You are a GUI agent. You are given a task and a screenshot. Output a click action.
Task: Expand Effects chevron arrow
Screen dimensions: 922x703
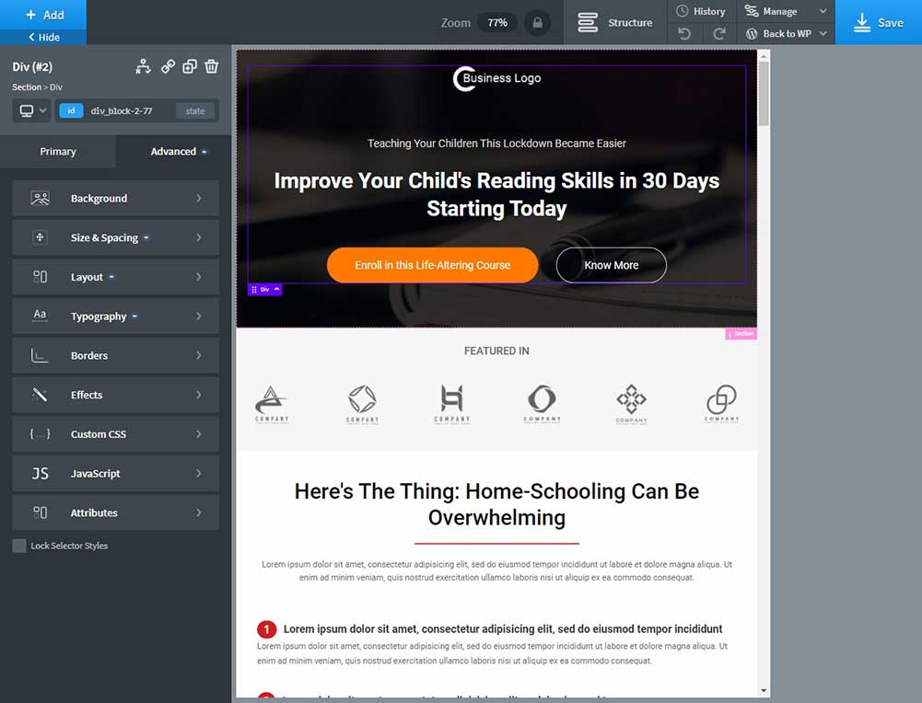point(199,395)
